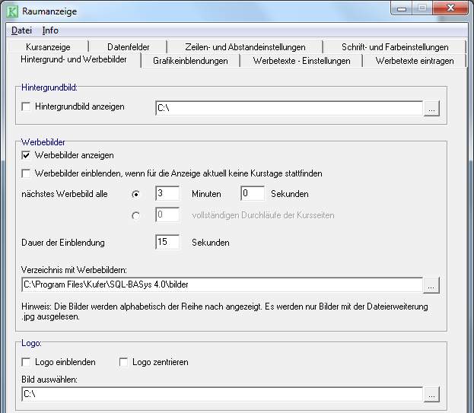
Task: Click the Logo: group label
Action: [x=31, y=343]
